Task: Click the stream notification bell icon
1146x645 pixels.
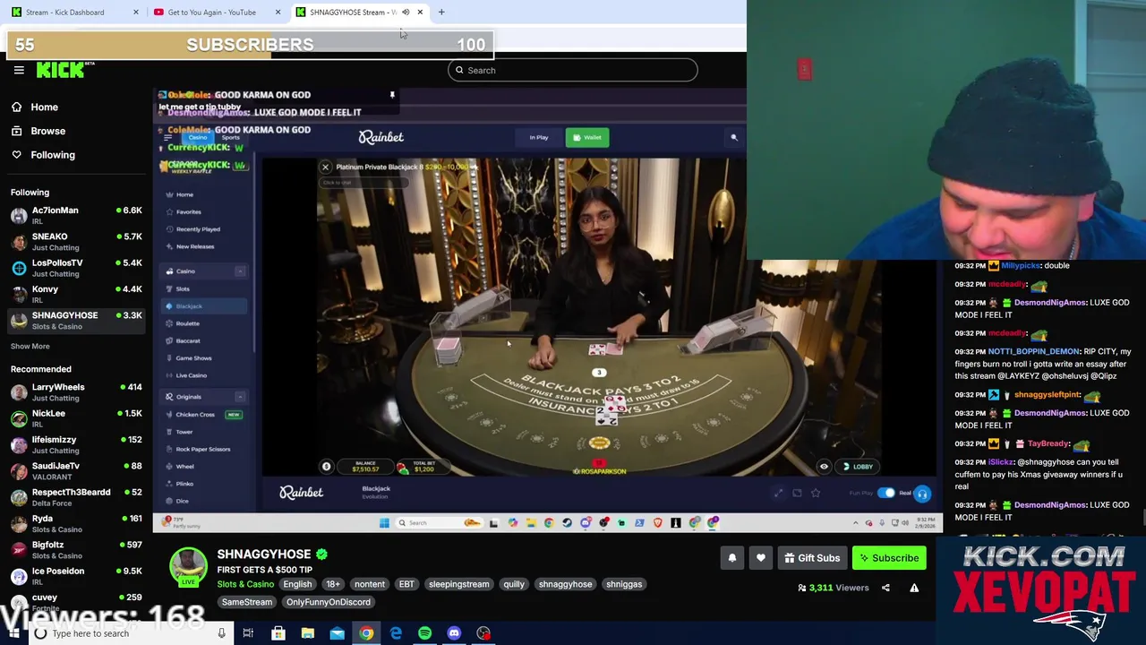Action: point(732,558)
